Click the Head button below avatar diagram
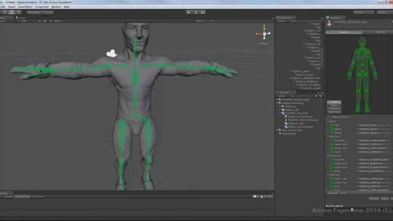Image resolution: width=393 pixels, height=221 pixels. (x=334, y=106)
